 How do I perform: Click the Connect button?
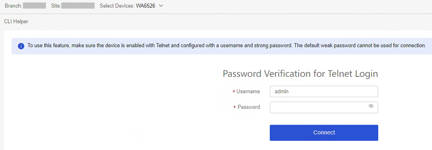click(x=324, y=132)
